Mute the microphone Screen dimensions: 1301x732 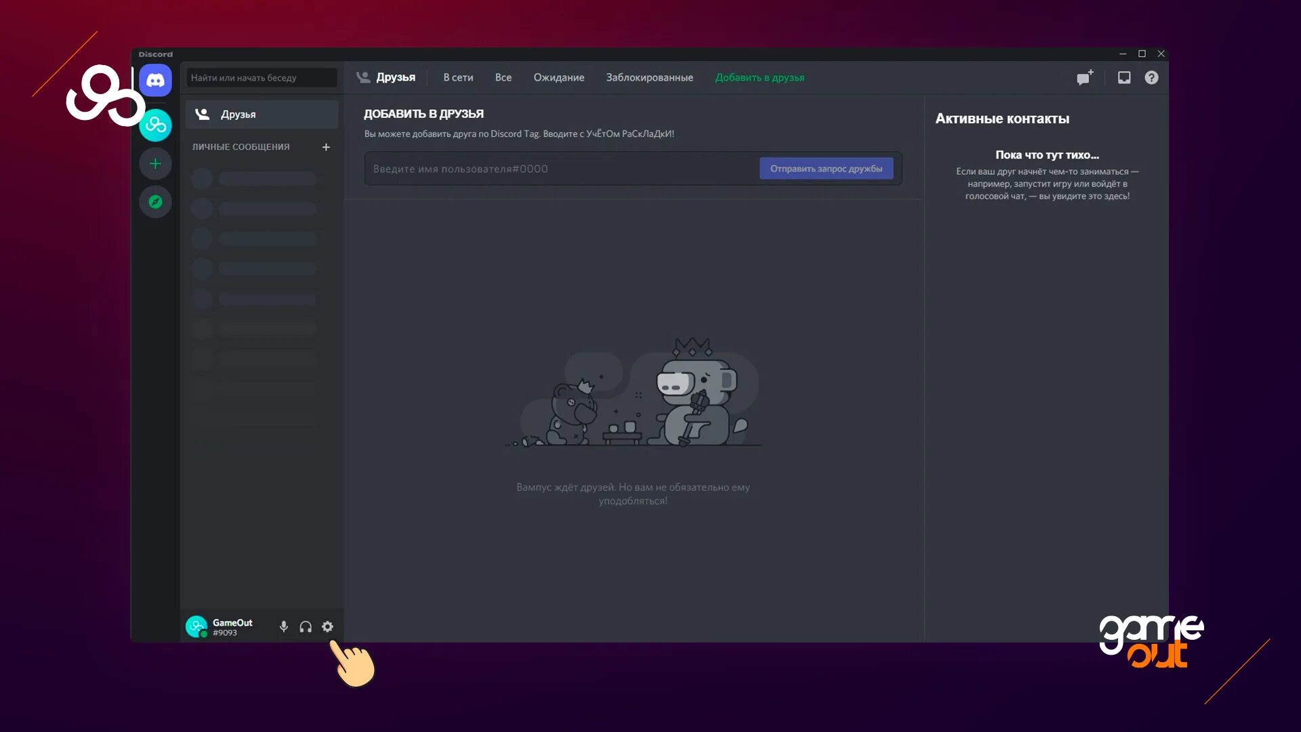[284, 627]
